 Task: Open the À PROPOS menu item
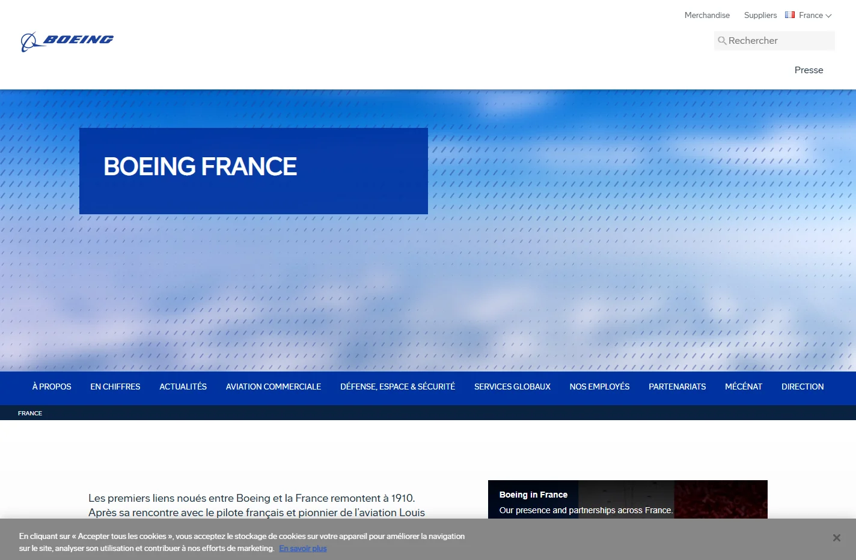[52, 387]
